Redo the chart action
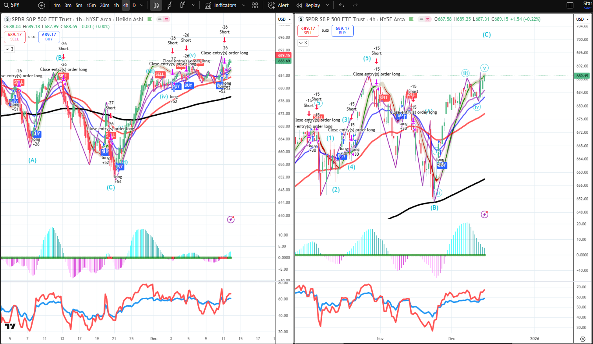This screenshot has width=593, height=344. click(x=355, y=5)
